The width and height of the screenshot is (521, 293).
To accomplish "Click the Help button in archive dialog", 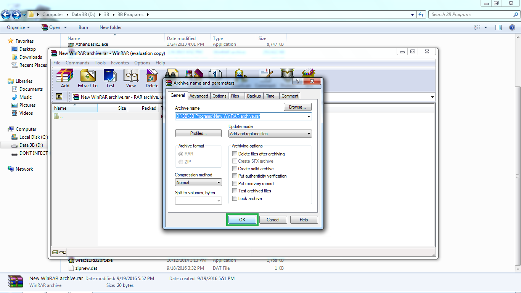I will (x=304, y=220).
